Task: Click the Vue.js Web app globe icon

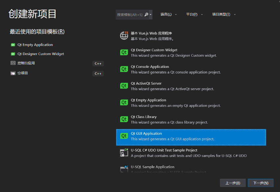Action: click(124, 36)
